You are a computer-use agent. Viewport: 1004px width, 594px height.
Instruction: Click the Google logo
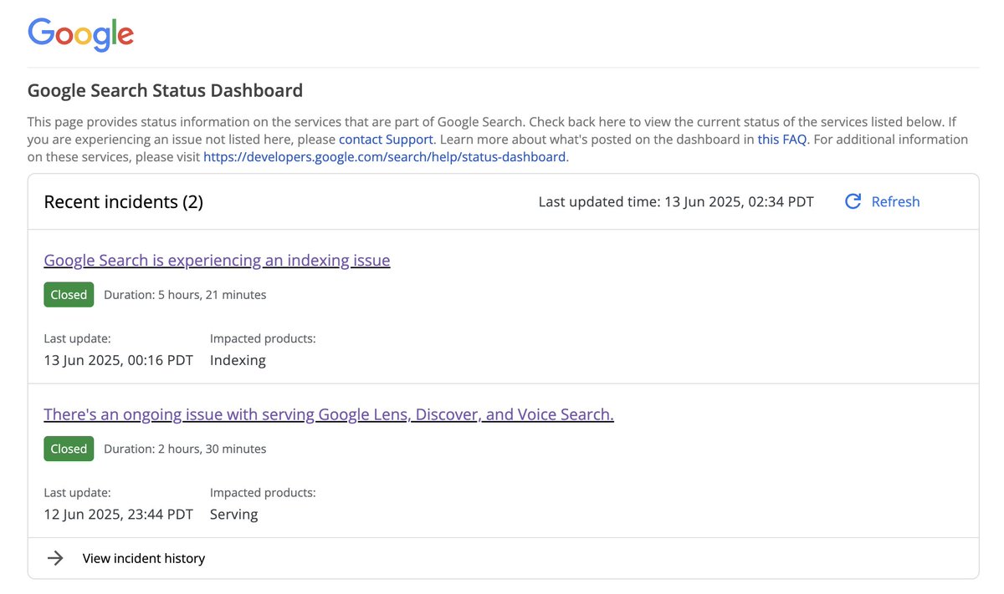point(80,34)
